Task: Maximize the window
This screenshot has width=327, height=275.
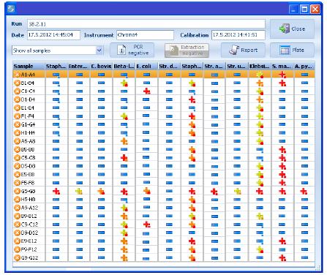Action: 304,10
